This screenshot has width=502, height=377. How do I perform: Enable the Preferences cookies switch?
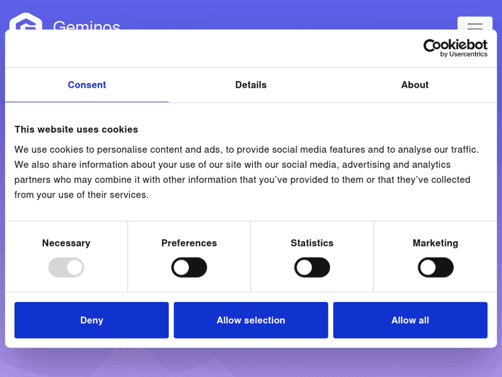click(x=189, y=268)
